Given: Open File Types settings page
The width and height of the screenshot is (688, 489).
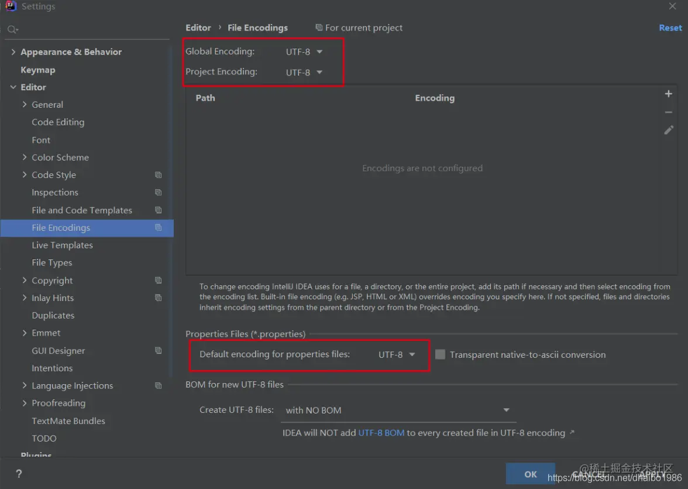Looking at the screenshot, I should tap(51, 263).
